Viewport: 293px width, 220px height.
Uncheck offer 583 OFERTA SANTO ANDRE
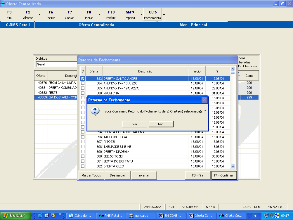coord(83,78)
